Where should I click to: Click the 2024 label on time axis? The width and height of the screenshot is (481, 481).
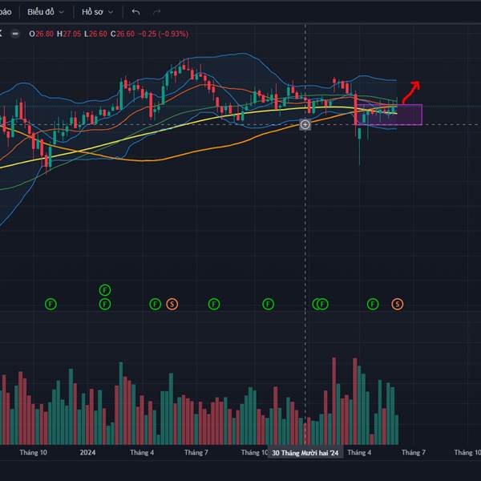[87, 452]
